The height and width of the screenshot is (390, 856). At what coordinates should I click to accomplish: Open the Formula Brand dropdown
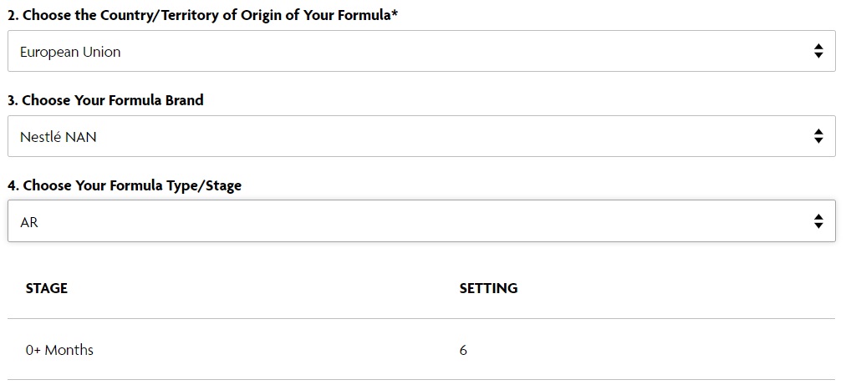[421, 136]
